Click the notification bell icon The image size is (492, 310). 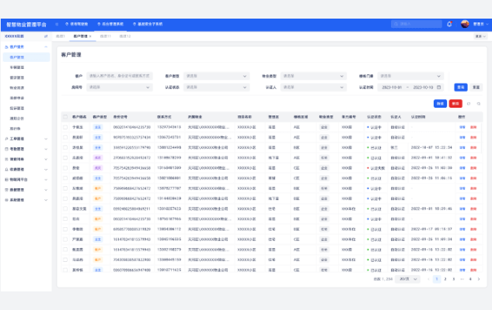tap(449, 24)
